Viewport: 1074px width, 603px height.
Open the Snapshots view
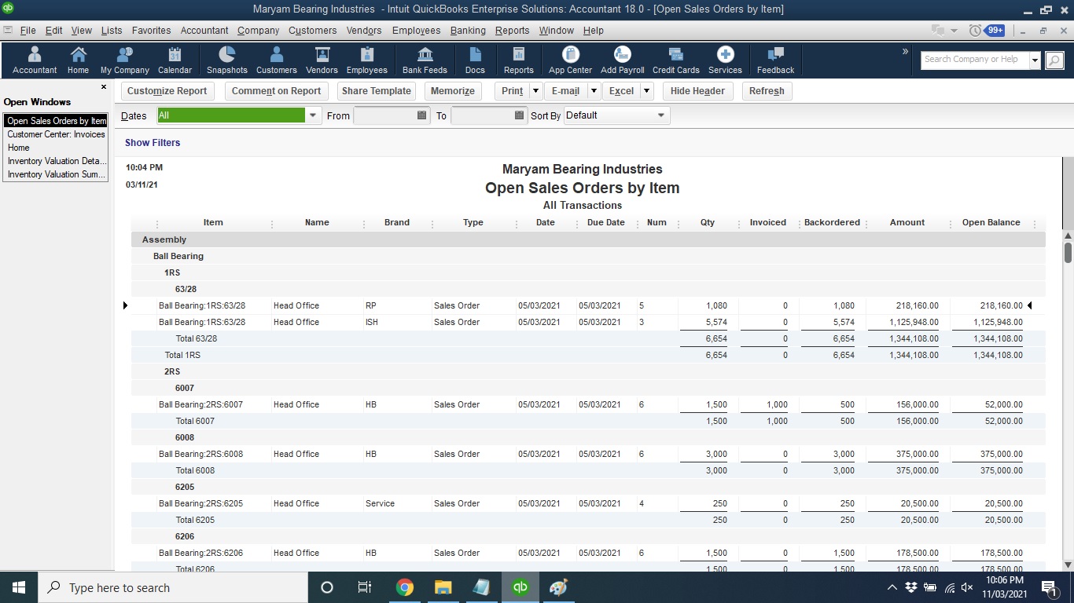[x=226, y=59]
